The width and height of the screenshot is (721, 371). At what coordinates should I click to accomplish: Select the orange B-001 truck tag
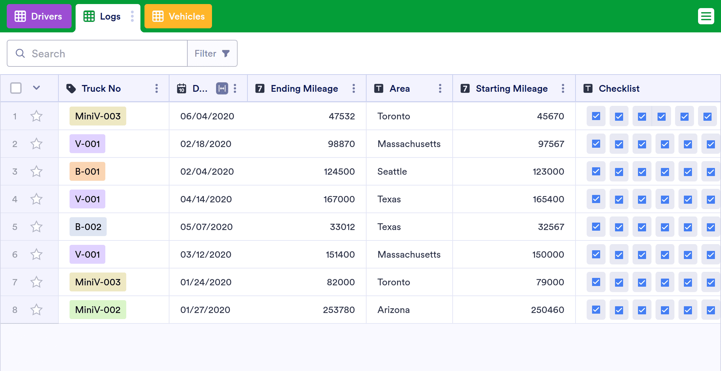87,171
